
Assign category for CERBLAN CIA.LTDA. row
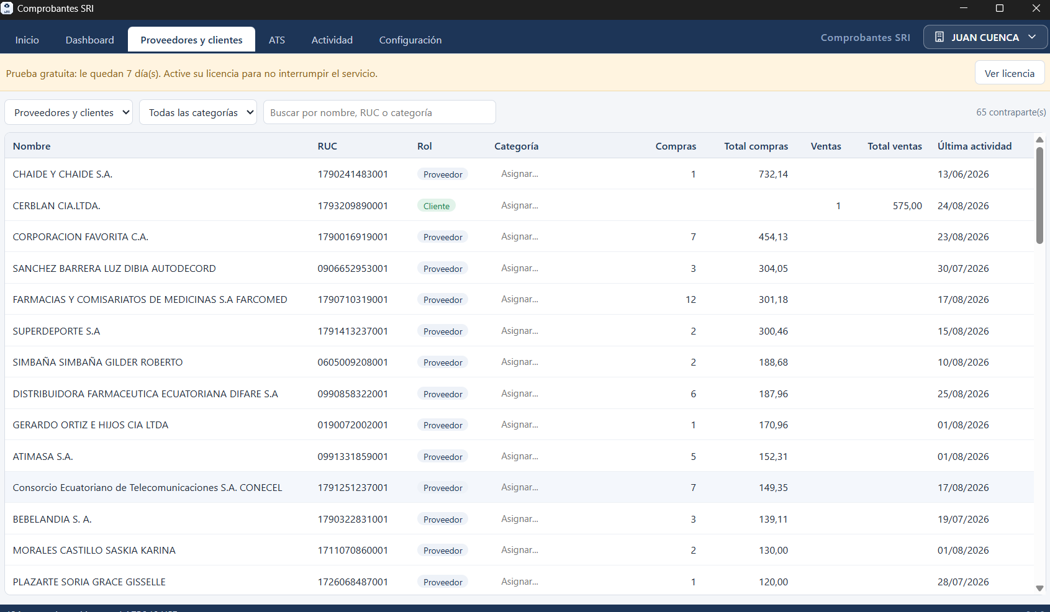coord(520,205)
